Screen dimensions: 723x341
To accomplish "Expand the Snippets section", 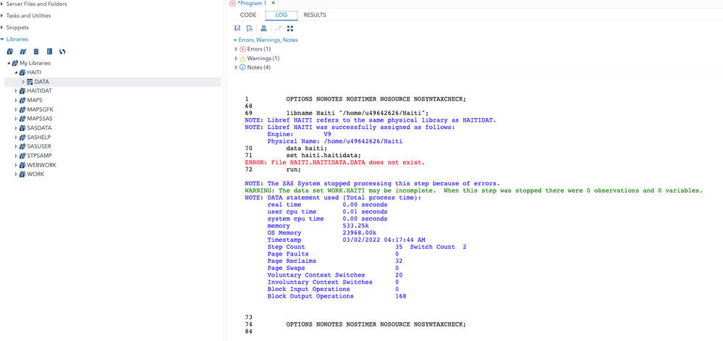I will (x=2, y=28).
